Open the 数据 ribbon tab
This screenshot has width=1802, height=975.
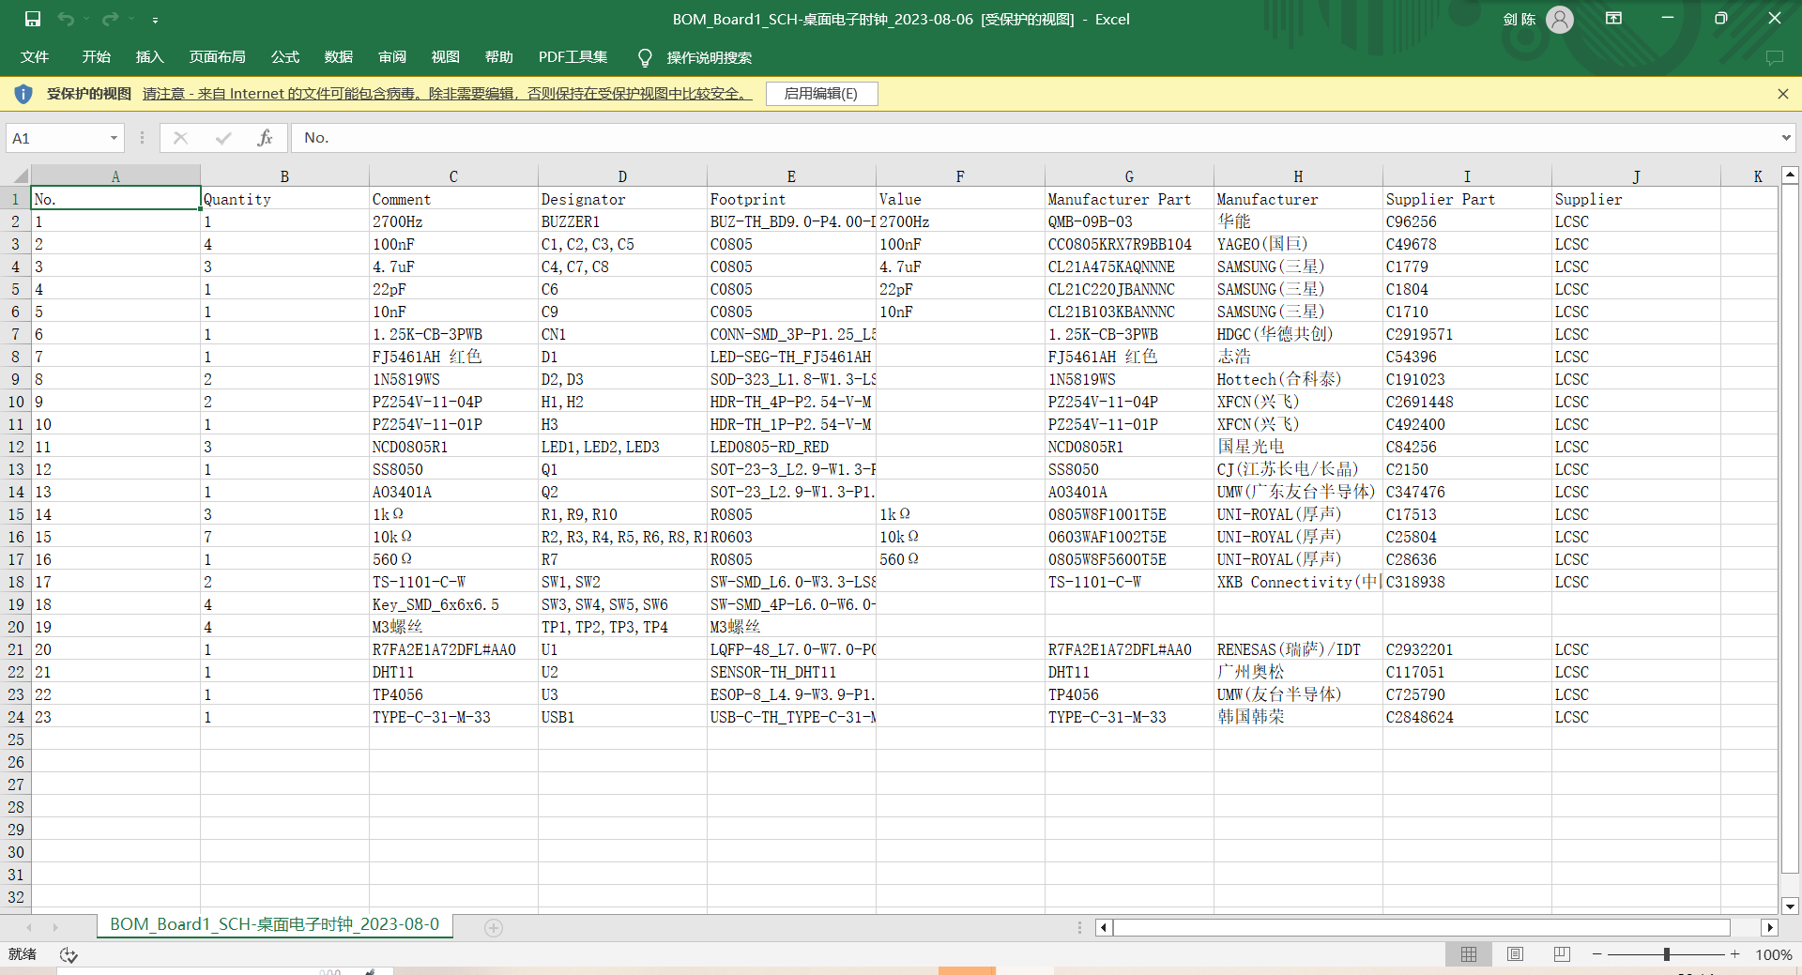coord(339,57)
